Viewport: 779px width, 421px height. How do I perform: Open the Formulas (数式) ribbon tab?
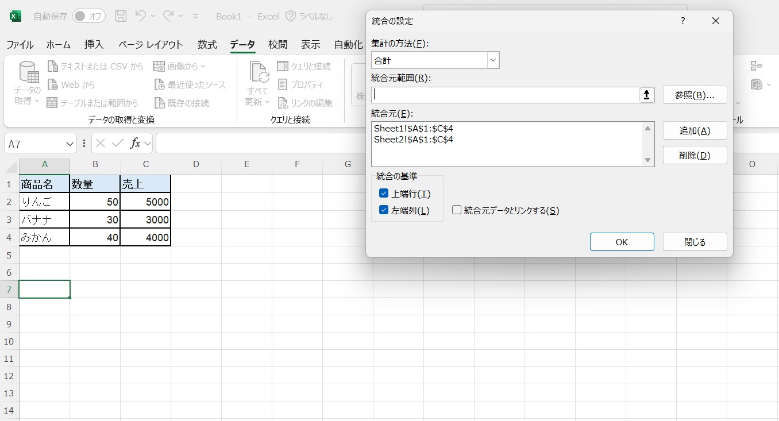coord(207,45)
